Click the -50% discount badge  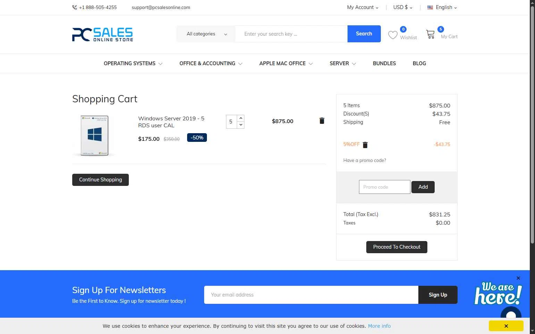point(197,138)
